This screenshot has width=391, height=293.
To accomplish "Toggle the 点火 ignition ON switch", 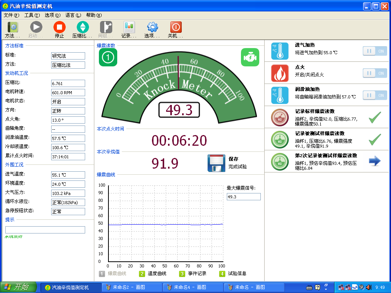I will click(375, 73).
